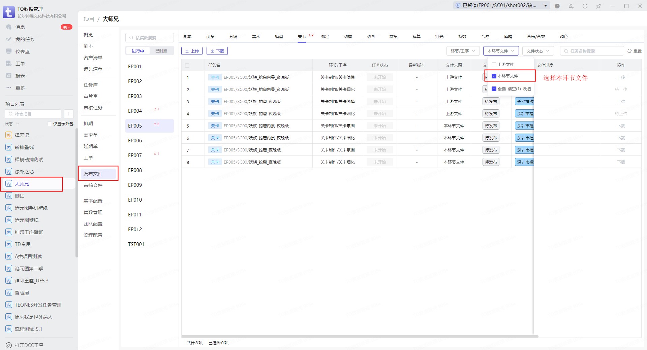Image resolution: width=647 pixels, height=350 pixels.
Task: Open the 消息 messages icon
Action: click(x=9, y=27)
